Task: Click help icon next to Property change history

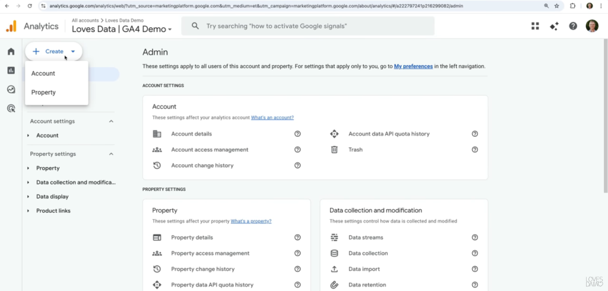Action: (297, 269)
